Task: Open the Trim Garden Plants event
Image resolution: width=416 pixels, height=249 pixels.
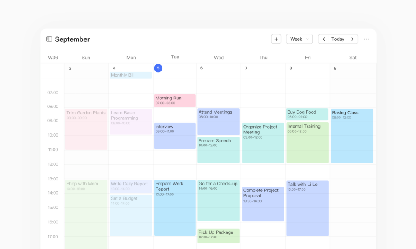Action: [86, 129]
